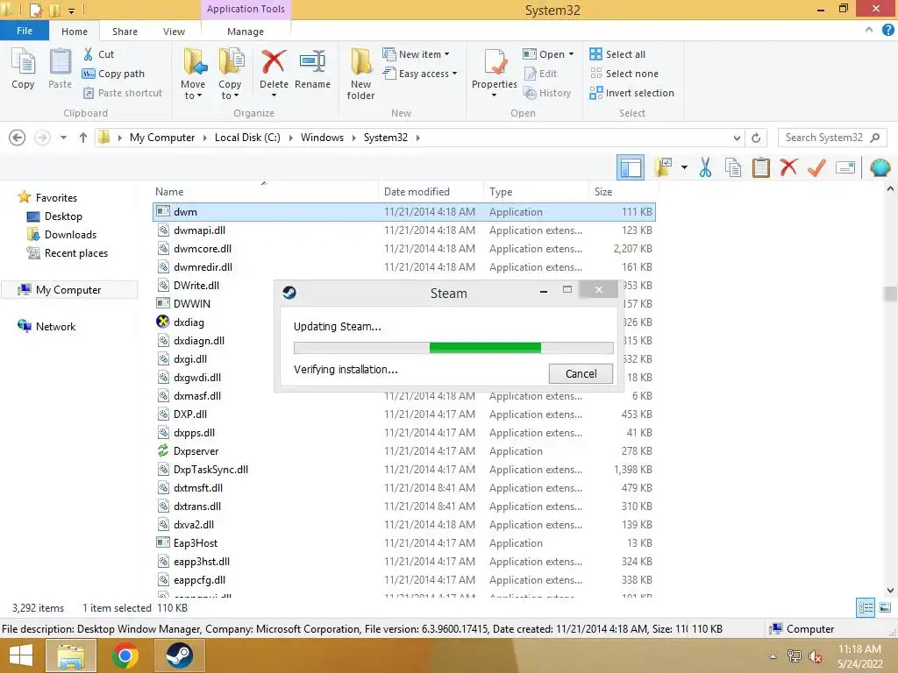Click the copy pages icon in the secondary toolbar
Screen dimensions: 898x673
point(733,167)
